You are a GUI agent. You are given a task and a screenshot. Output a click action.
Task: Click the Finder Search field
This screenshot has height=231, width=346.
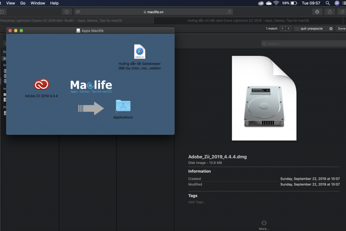(x=304, y=44)
